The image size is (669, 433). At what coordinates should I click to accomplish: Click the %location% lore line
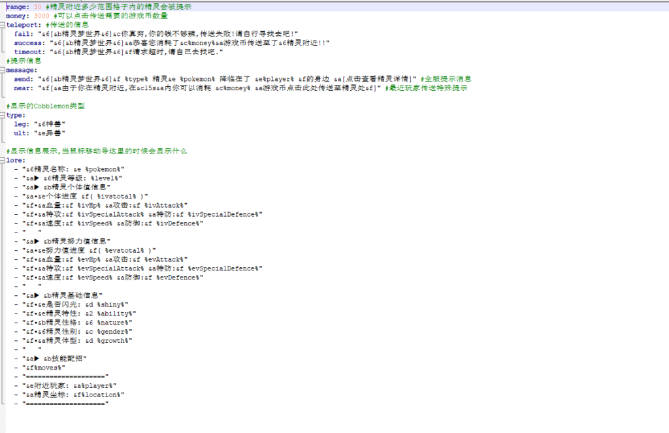73,394
